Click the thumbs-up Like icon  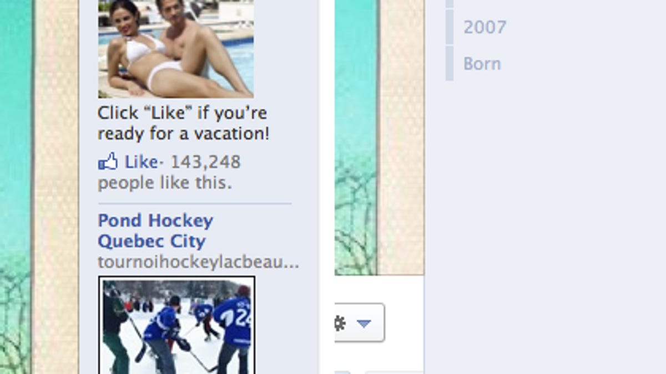pos(108,162)
